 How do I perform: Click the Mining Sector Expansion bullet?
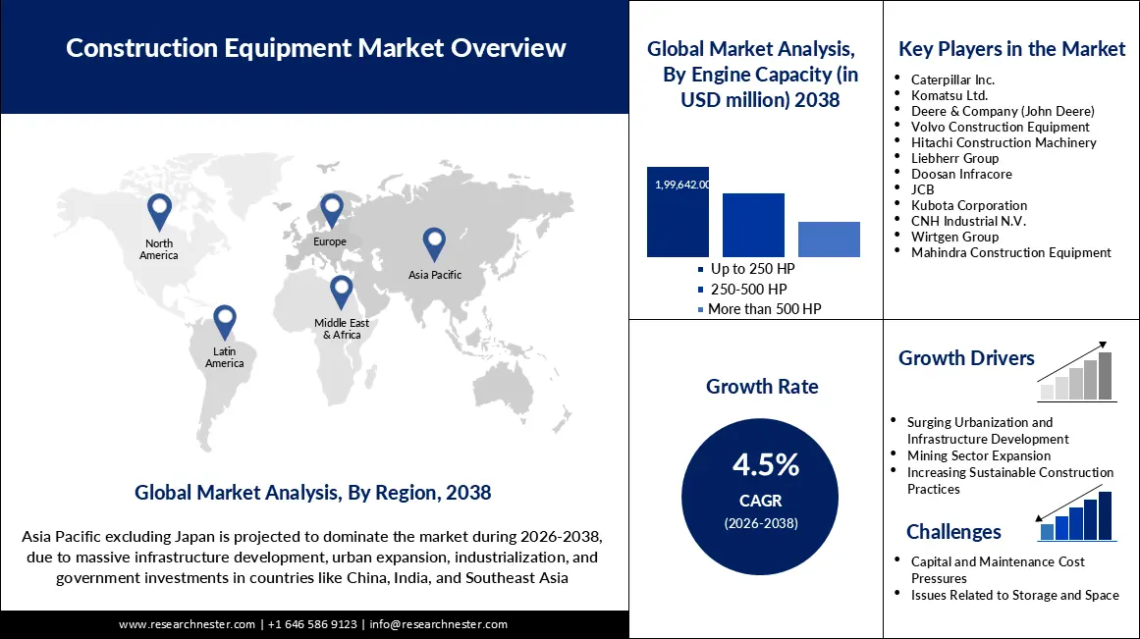[979, 455]
